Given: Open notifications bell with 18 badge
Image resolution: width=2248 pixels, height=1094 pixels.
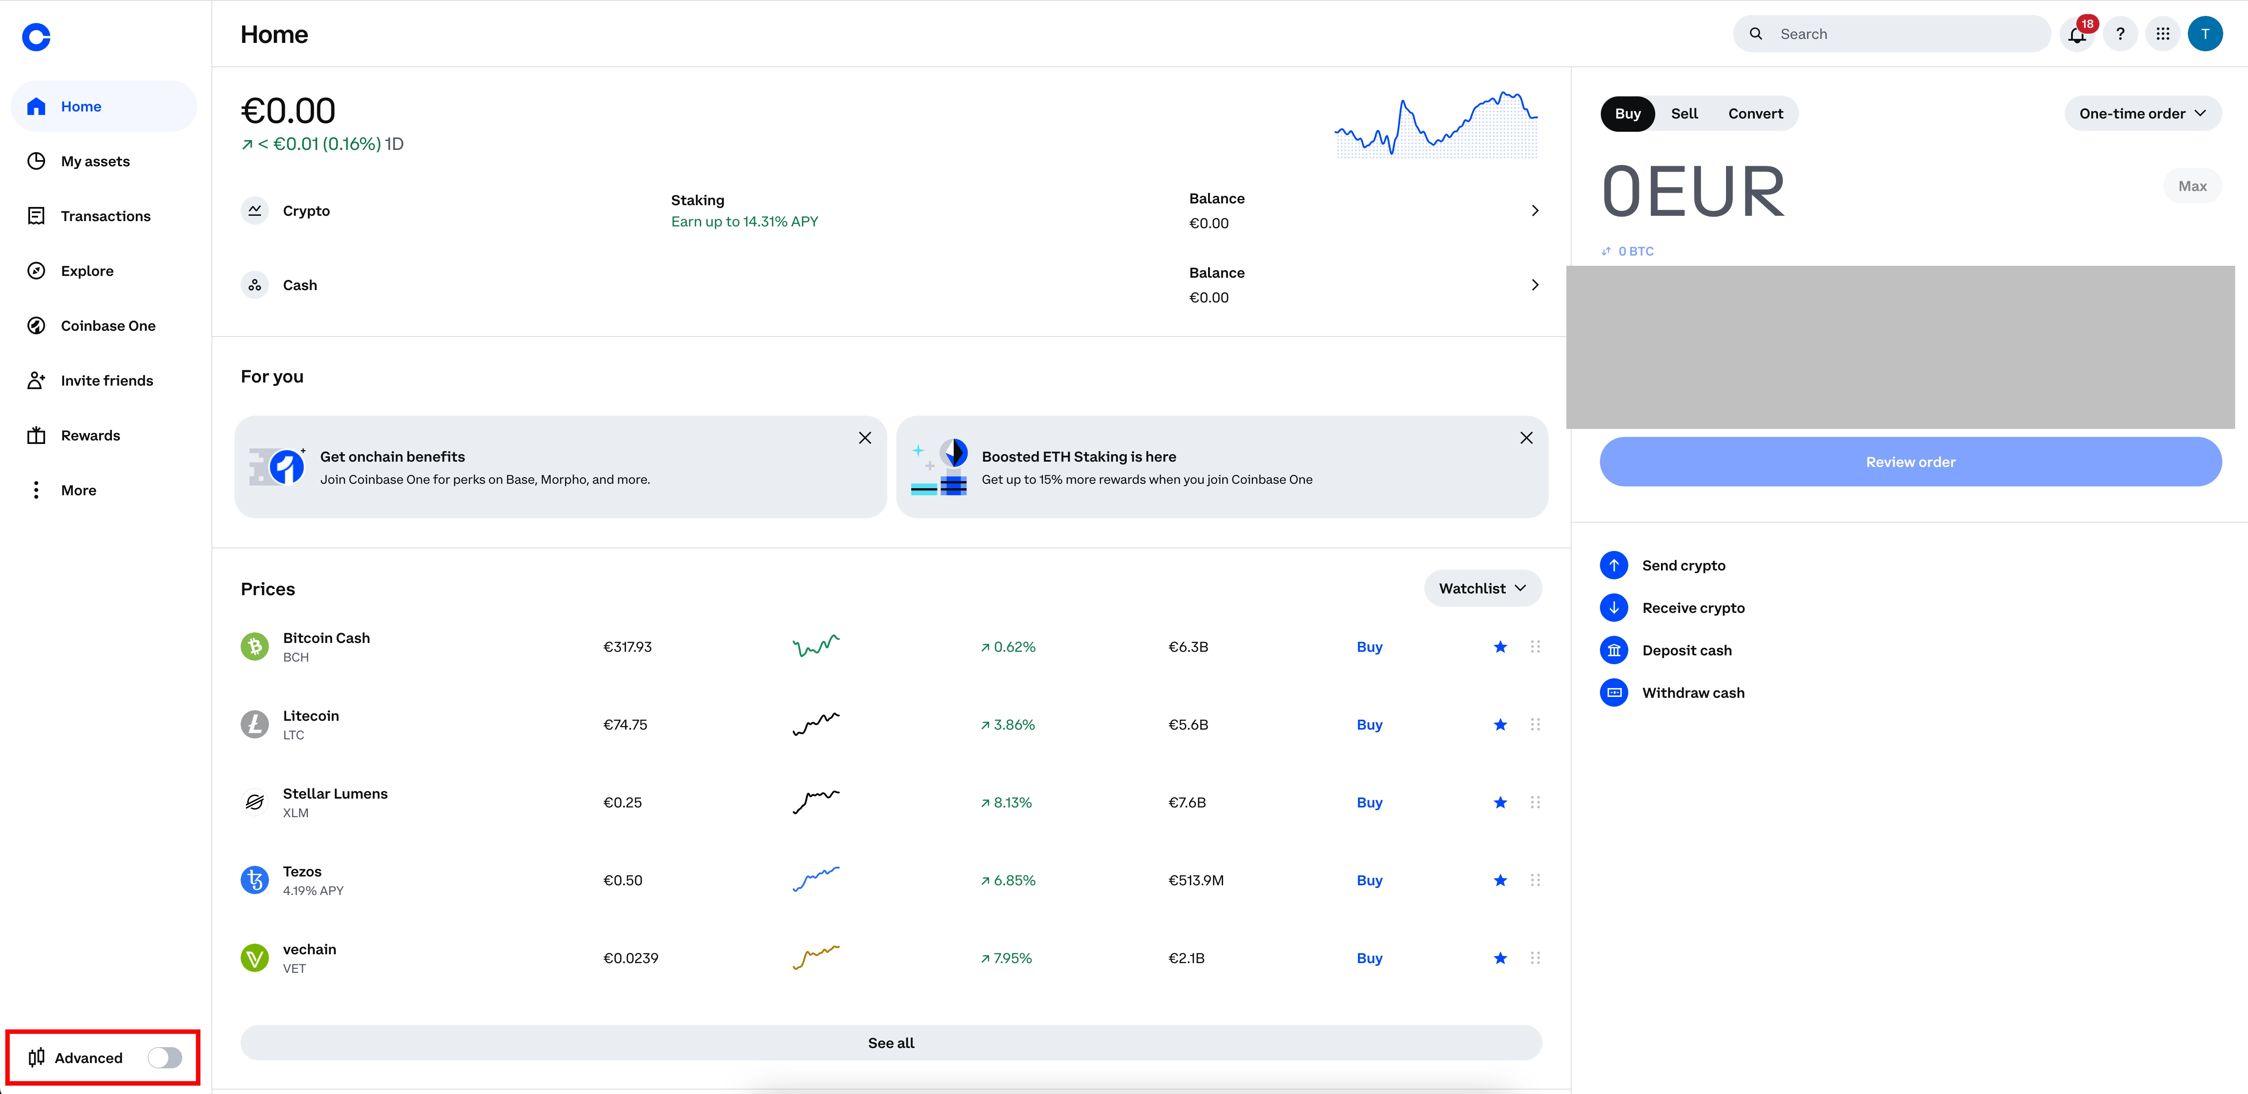Looking at the screenshot, I should coord(2078,34).
